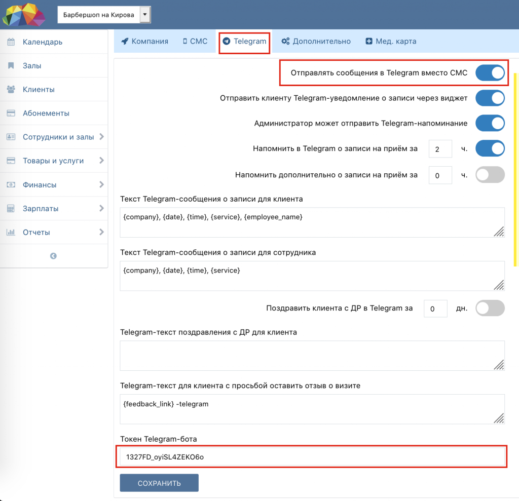Click the gears icon on Дополнительно tab
Image resolution: width=519 pixels, height=501 pixels.
285,41
